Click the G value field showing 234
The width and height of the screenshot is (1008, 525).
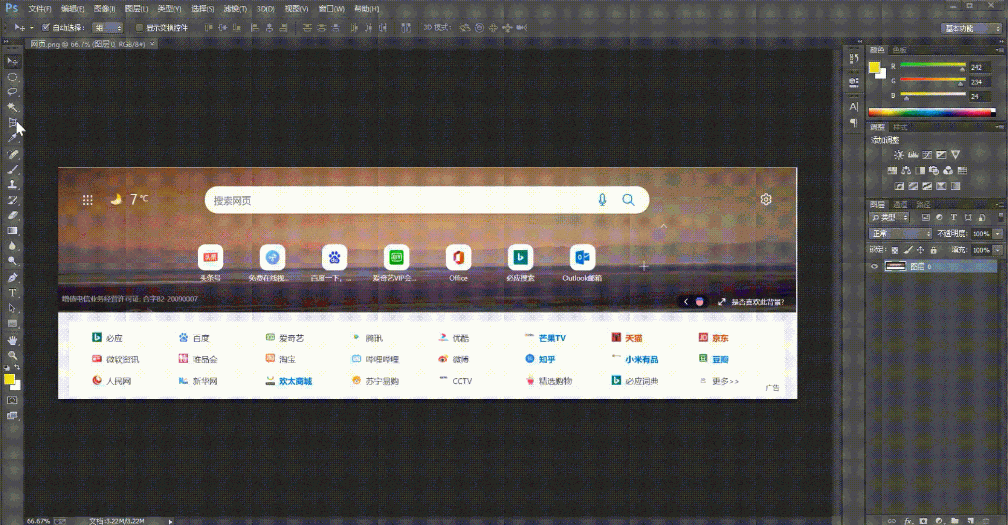pyautogui.click(x=980, y=82)
